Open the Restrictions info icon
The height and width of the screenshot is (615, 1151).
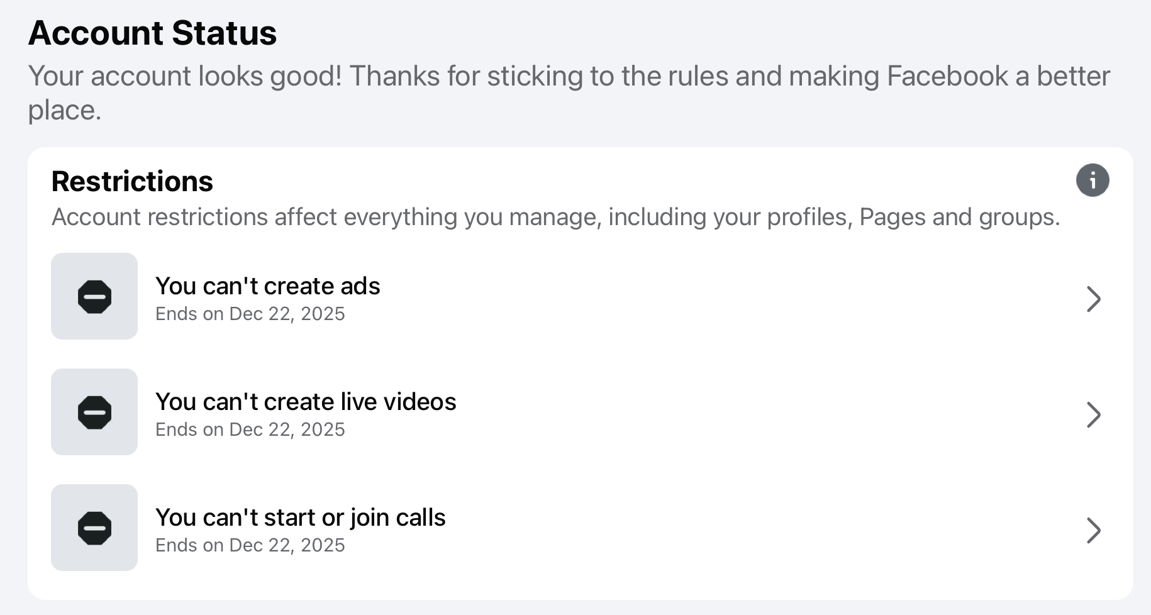click(1093, 180)
